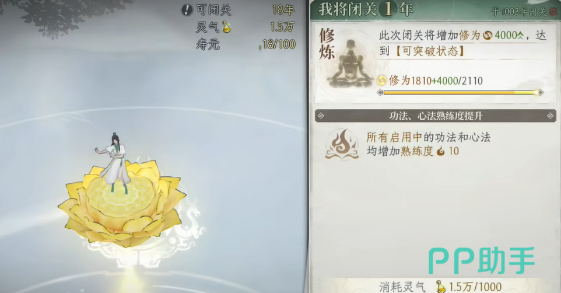Viewport: 561px width, 293px height.
Task: Click the right diamond of section header
Action: tap(551, 116)
